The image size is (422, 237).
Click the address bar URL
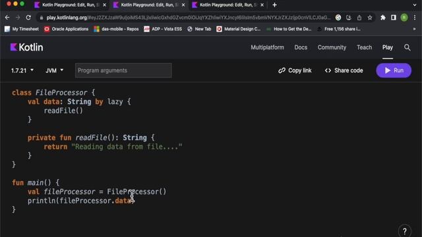(x=189, y=18)
